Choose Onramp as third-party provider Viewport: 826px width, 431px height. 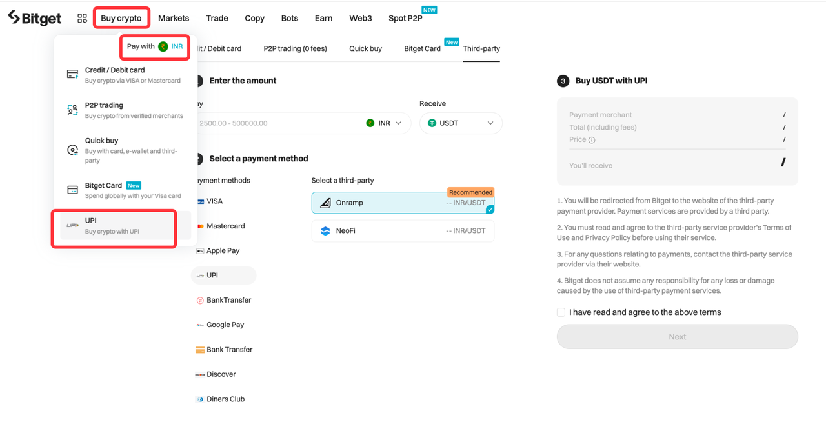403,203
